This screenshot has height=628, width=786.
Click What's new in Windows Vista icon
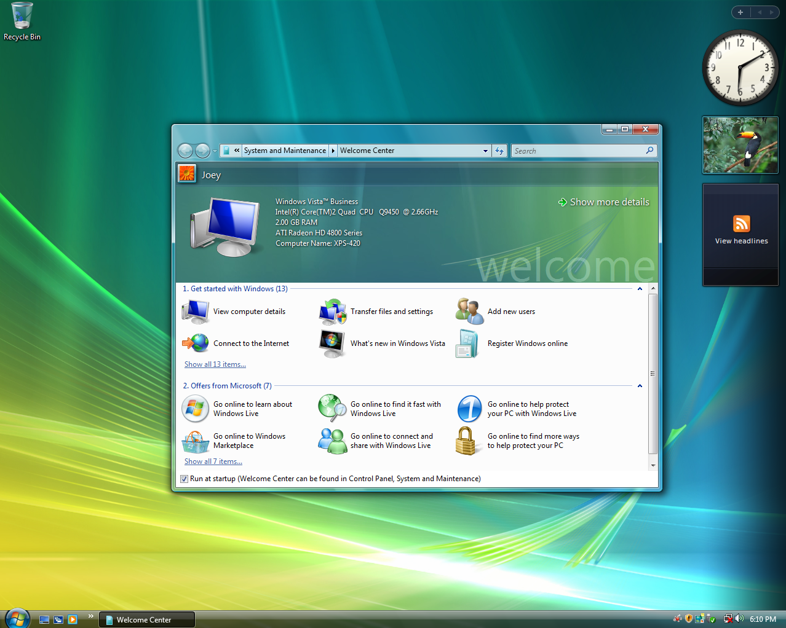click(x=333, y=343)
